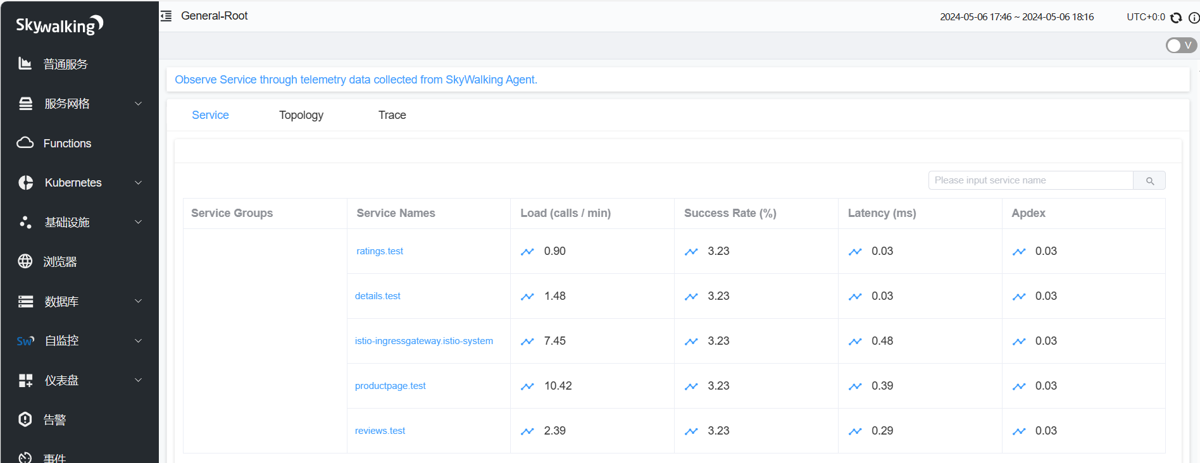Open Success Rate trend for reviews.test
Screen dimensions: 1200x463
point(691,431)
